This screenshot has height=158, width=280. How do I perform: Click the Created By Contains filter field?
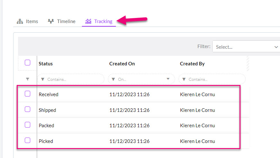tap(212, 79)
